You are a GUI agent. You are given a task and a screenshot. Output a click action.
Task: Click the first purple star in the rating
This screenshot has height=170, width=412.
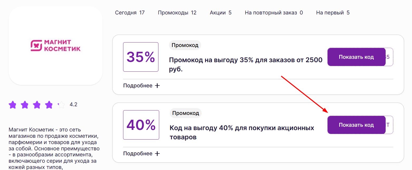coord(12,104)
